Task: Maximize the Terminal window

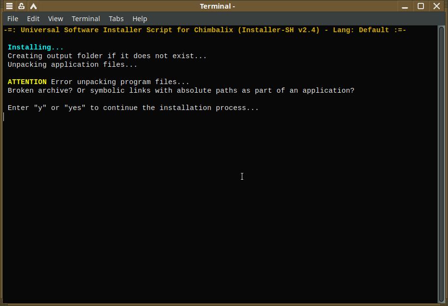Action: click(421, 6)
